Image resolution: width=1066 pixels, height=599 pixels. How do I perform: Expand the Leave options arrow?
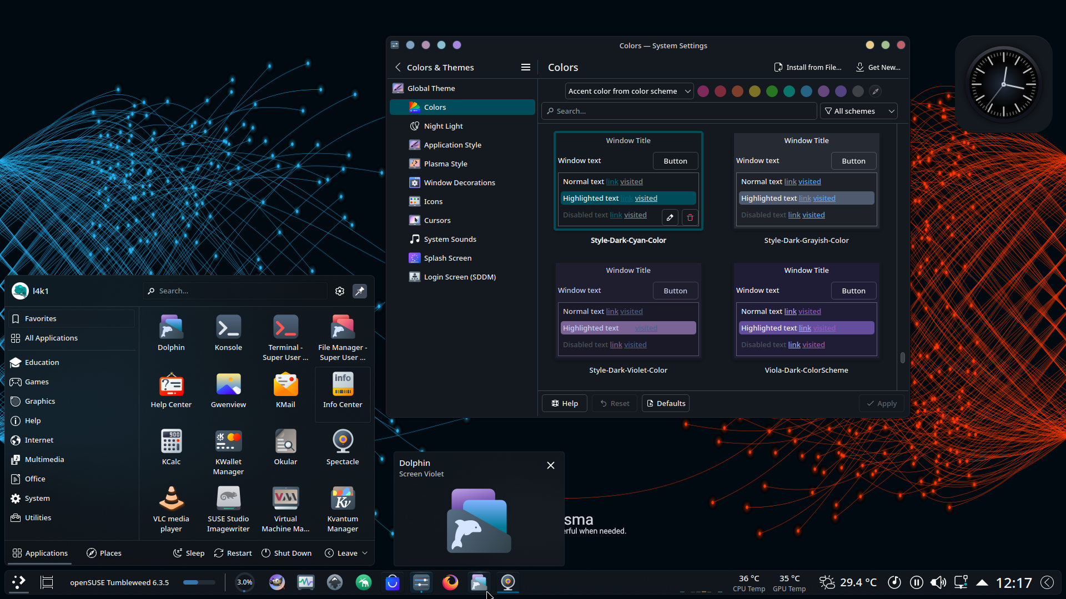click(x=365, y=554)
